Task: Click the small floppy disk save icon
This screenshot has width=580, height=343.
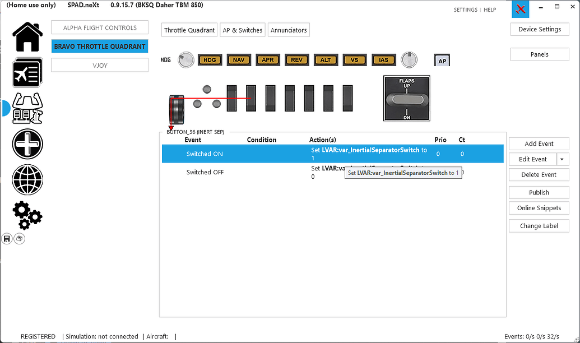Action: [x=7, y=239]
